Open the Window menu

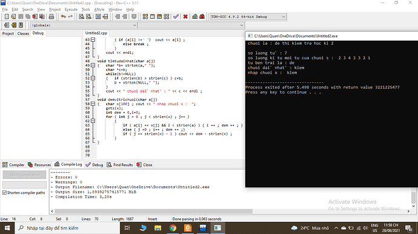tap(115, 9)
